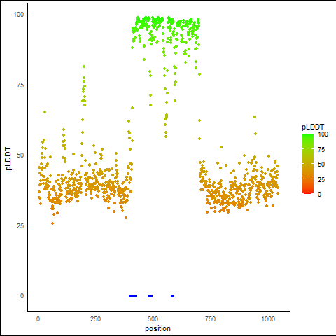This screenshot has width=336, height=336.
Task: Click the rightmost blue marker near position 585
Action: (172, 296)
